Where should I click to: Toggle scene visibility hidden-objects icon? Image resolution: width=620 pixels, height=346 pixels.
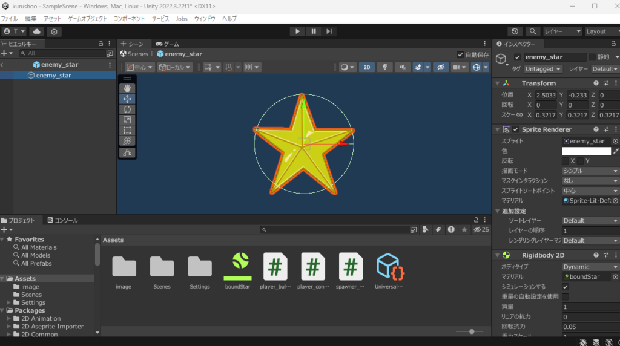click(441, 67)
